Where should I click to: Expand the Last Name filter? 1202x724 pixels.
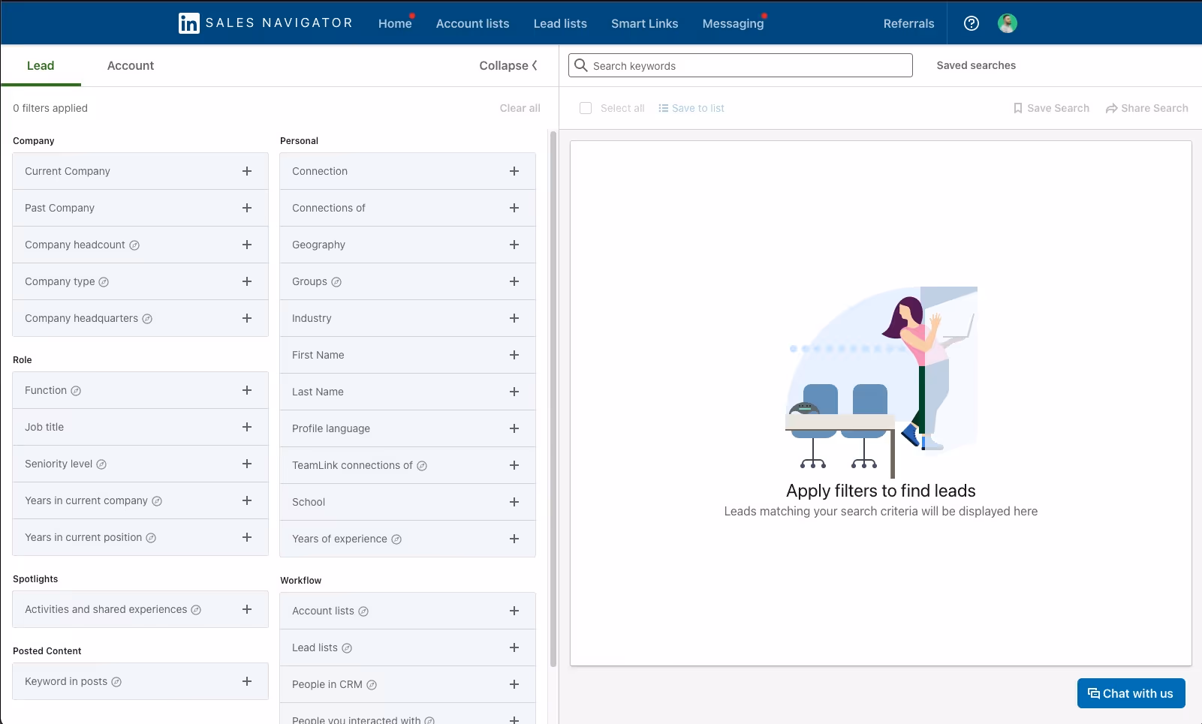(x=408, y=392)
